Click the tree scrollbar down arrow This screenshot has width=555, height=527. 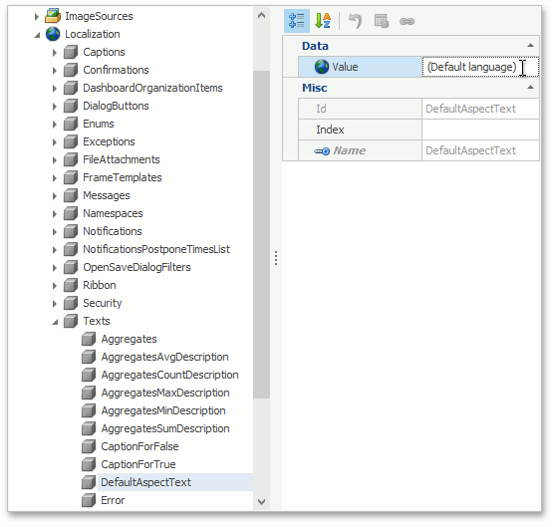tap(262, 501)
